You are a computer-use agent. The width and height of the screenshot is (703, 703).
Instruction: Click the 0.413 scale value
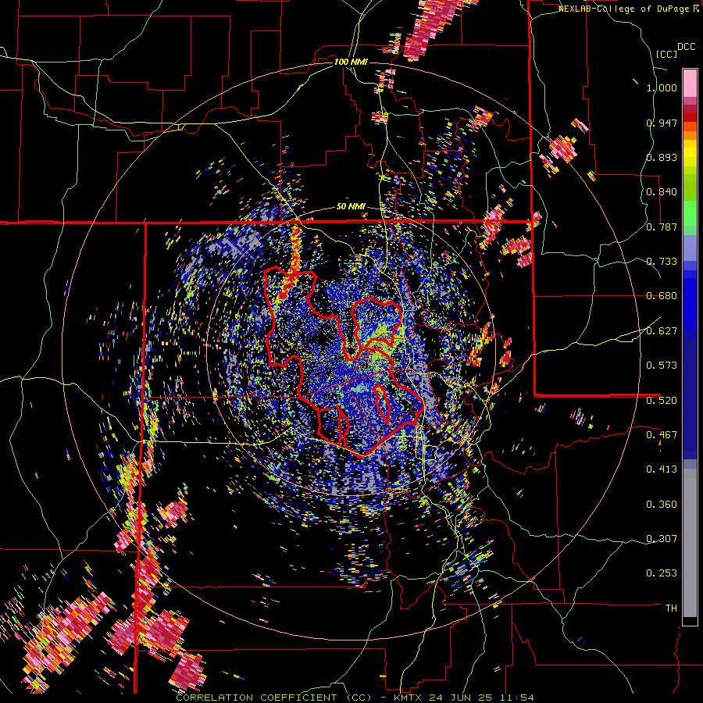(662, 469)
